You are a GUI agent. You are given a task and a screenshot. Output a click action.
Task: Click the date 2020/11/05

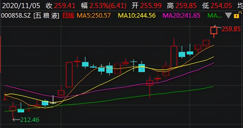click(x=21, y=6)
